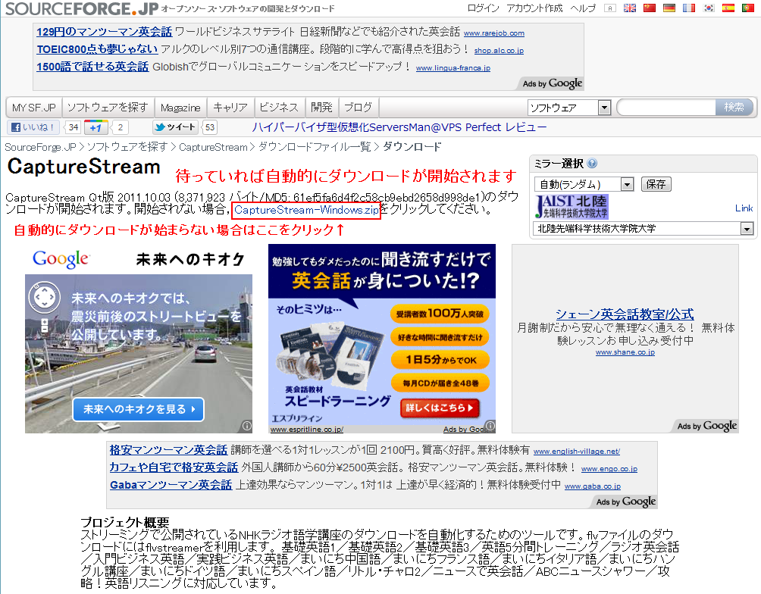The image size is (761, 594).
Task: Click the アカウント作成 link
Action: pyautogui.click(x=534, y=8)
